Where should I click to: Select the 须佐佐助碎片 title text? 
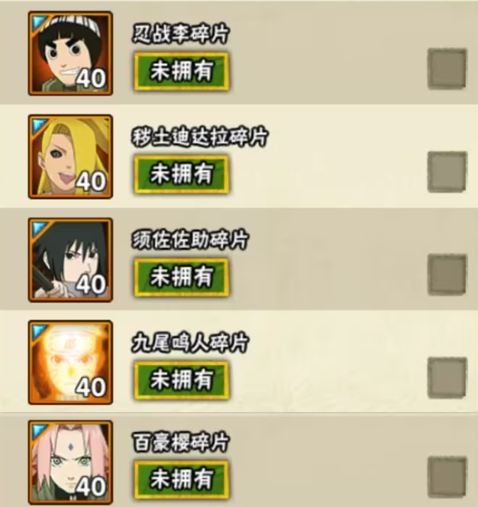point(190,240)
